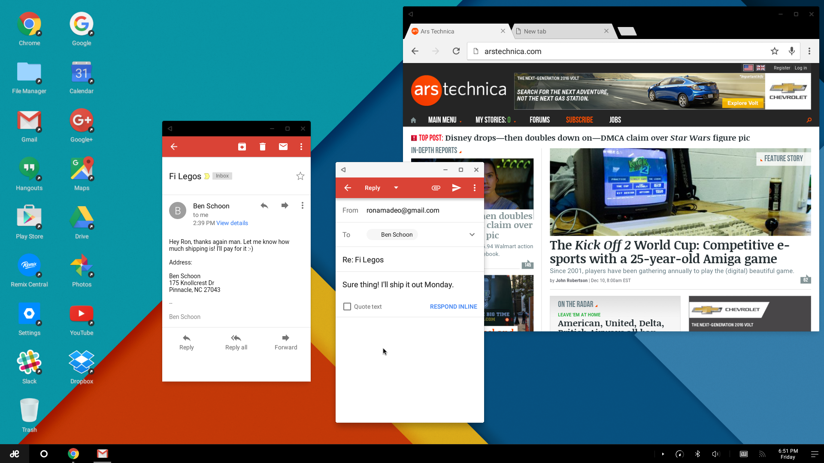Toggle the Quote text checkbox in compose
The height and width of the screenshot is (463, 824).
coord(347,307)
